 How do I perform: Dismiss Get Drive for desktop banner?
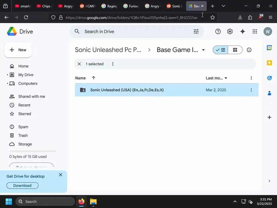tap(61, 175)
